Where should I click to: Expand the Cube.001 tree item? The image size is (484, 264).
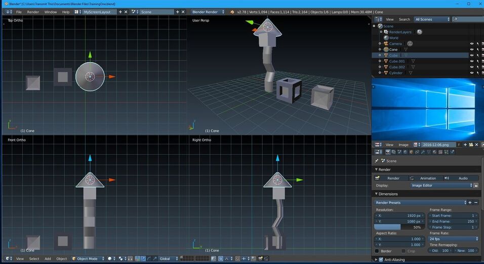tap(380, 61)
